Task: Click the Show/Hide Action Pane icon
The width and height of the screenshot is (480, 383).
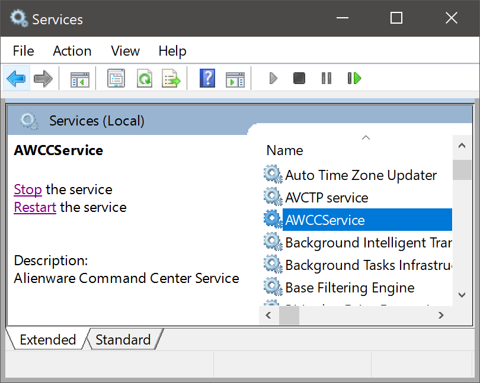Action: click(235, 78)
